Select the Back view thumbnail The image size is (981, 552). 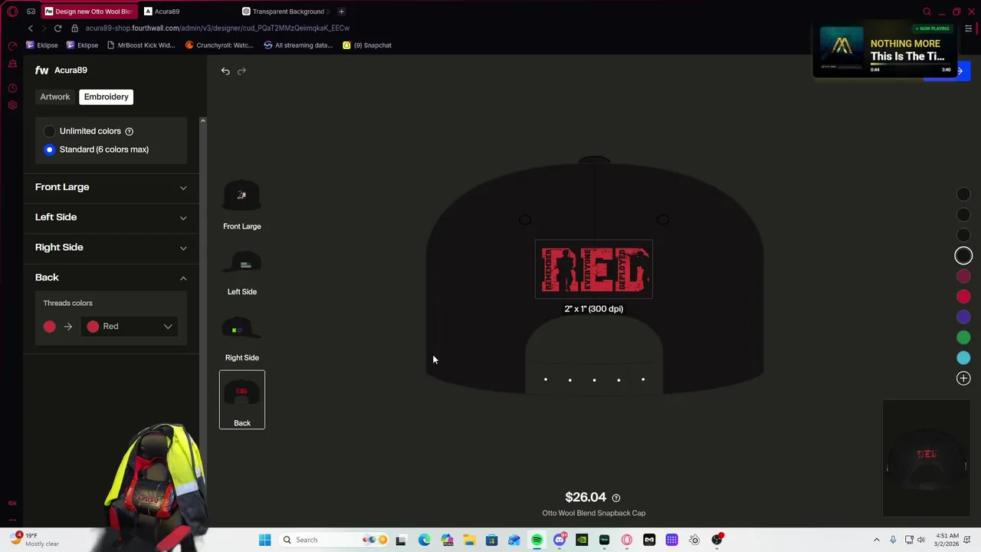[x=242, y=399]
